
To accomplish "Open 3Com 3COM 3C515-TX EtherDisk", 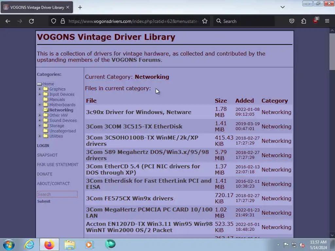I will pyautogui.click(x=134, y=126).
